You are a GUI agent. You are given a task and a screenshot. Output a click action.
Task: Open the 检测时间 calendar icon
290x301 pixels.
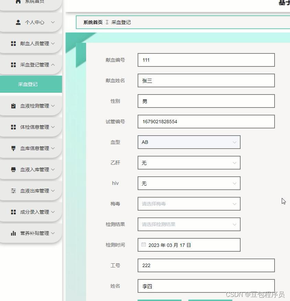(143, 244)
